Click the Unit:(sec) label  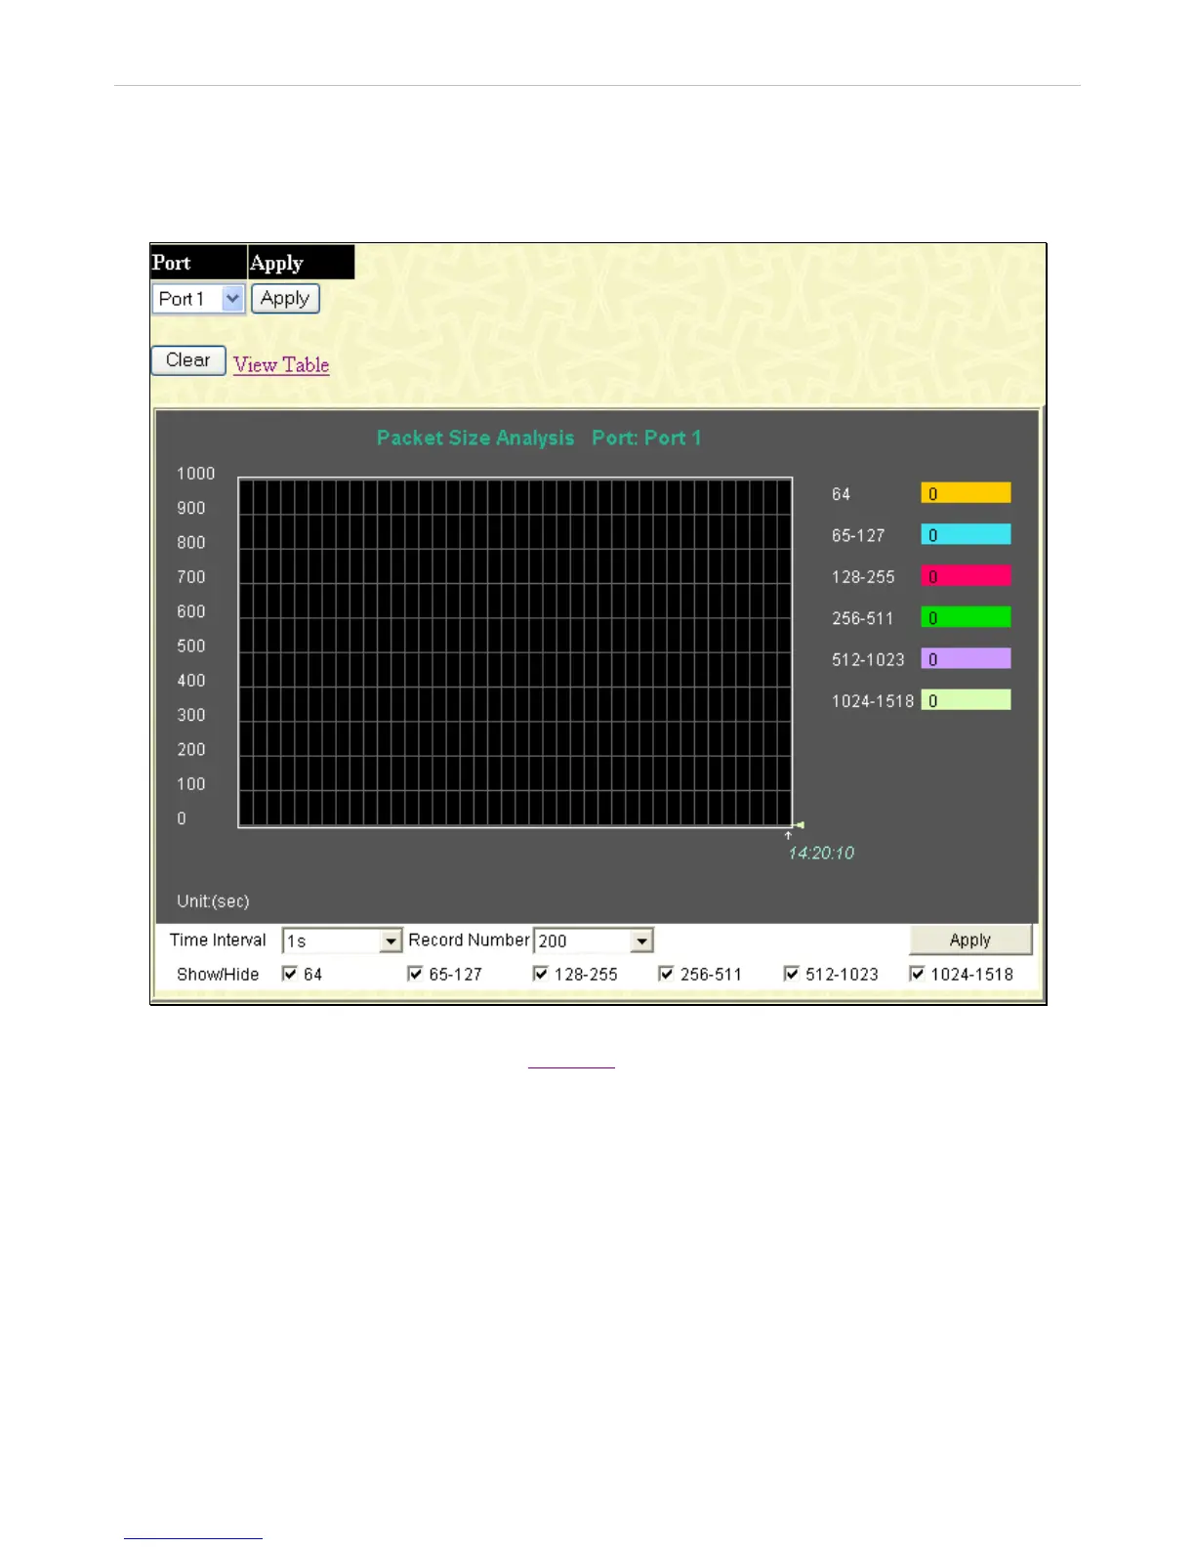213,900
